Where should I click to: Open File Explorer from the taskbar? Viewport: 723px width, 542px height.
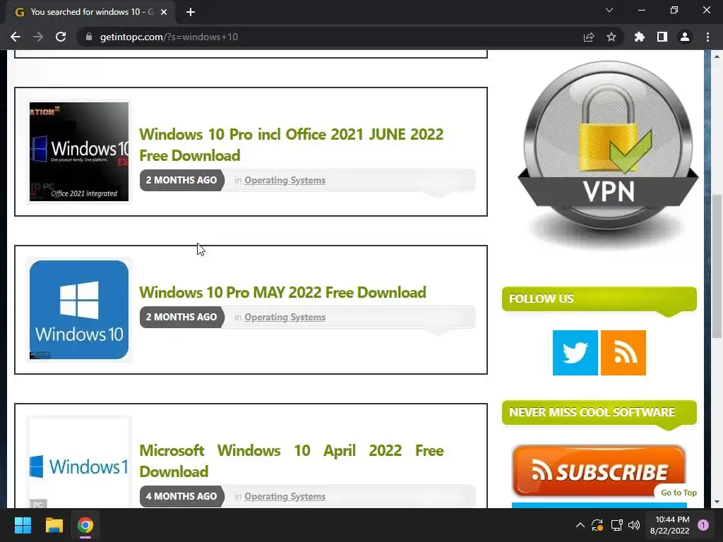click(54, 525)
